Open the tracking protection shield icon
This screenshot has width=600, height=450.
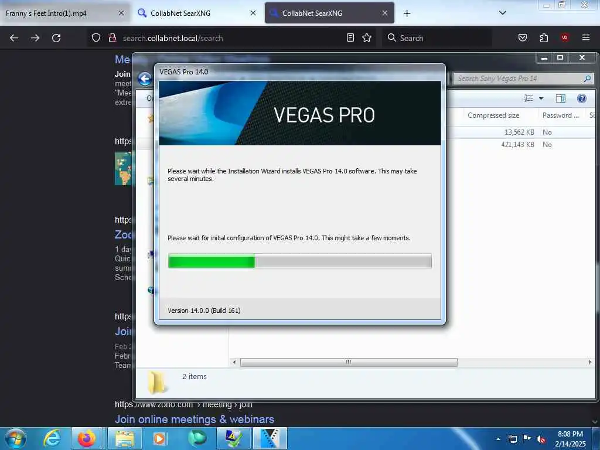coord(96,37)
